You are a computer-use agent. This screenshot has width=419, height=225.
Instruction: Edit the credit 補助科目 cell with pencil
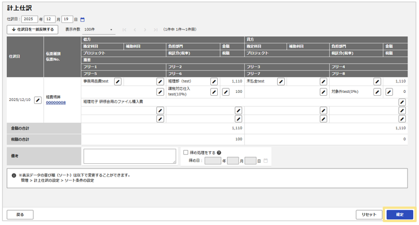[x=323, y=81]
